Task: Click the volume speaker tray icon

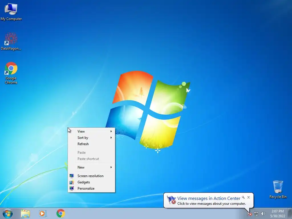Action: tap(263, 214)
